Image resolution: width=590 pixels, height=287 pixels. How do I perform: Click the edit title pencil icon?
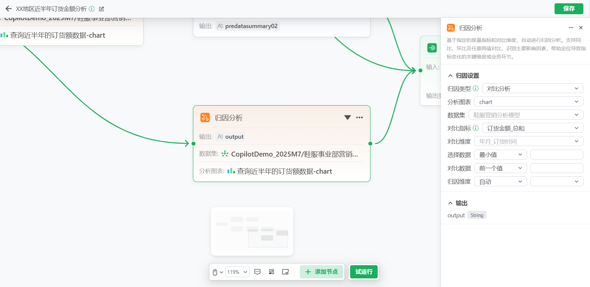[x=102, y=9]
